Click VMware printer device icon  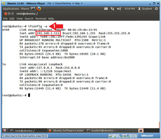coord(125,136)
